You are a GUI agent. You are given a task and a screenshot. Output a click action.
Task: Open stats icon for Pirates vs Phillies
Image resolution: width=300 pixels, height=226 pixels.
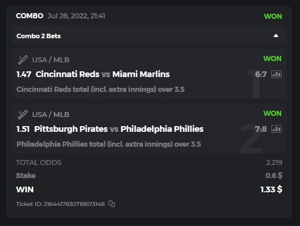(277, 129)
